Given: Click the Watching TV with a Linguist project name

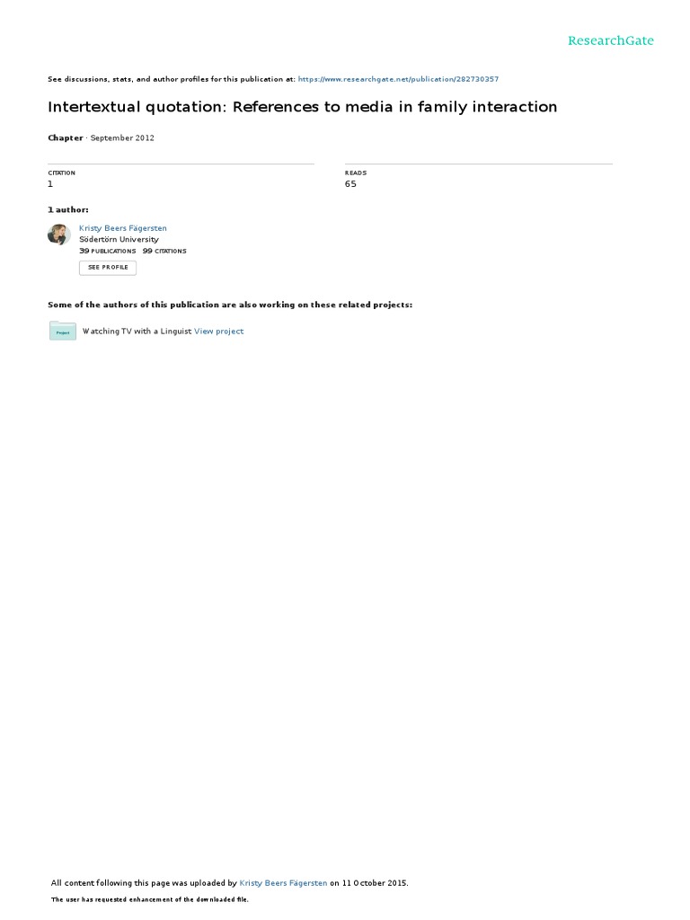Looking at the screenshot, I should click(x=137, y=332).
